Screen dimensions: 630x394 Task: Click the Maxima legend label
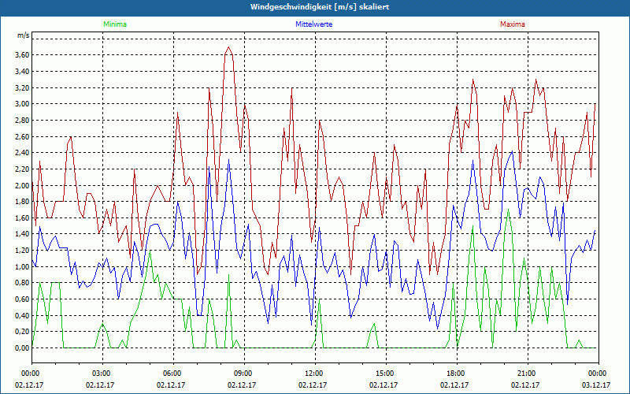click(x=513, y=24)
